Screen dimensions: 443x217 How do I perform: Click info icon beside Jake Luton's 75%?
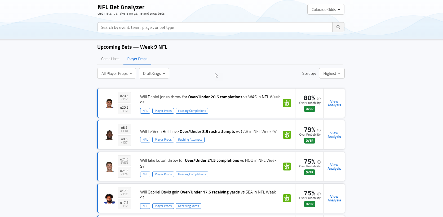pos(319,162)
